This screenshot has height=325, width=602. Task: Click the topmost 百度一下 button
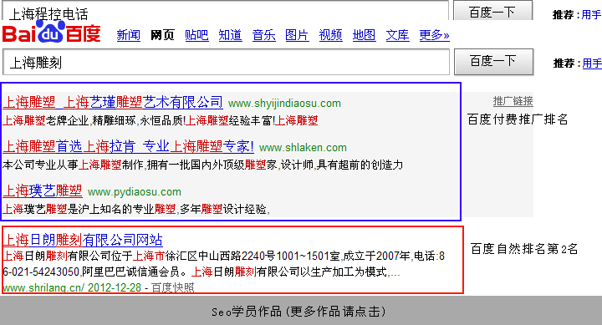[x=493, y=10]
